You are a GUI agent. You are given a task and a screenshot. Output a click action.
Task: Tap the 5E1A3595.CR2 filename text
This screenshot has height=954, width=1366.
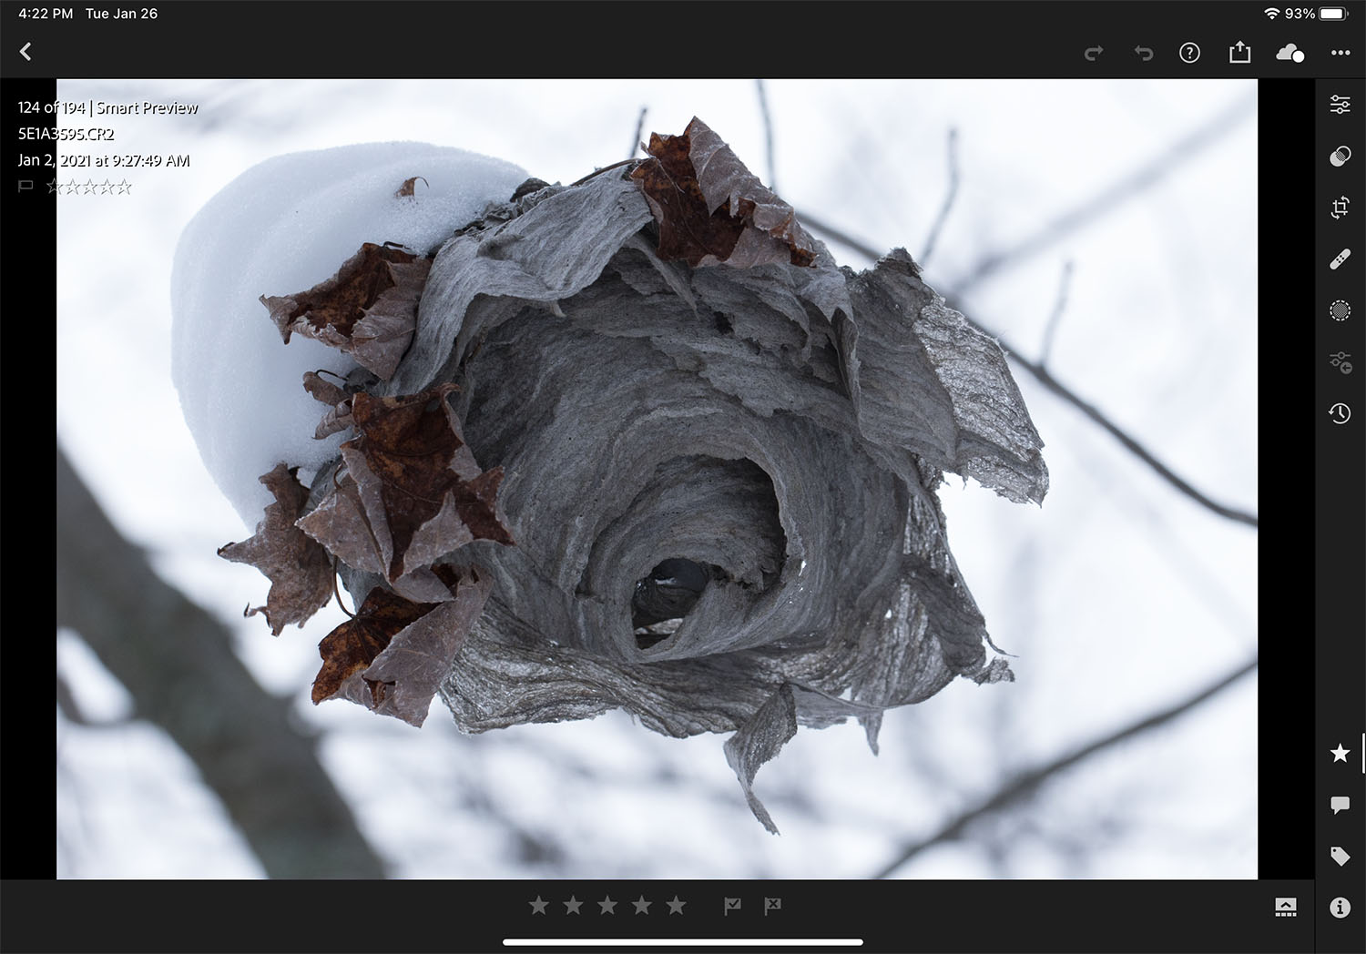(66, 134)
